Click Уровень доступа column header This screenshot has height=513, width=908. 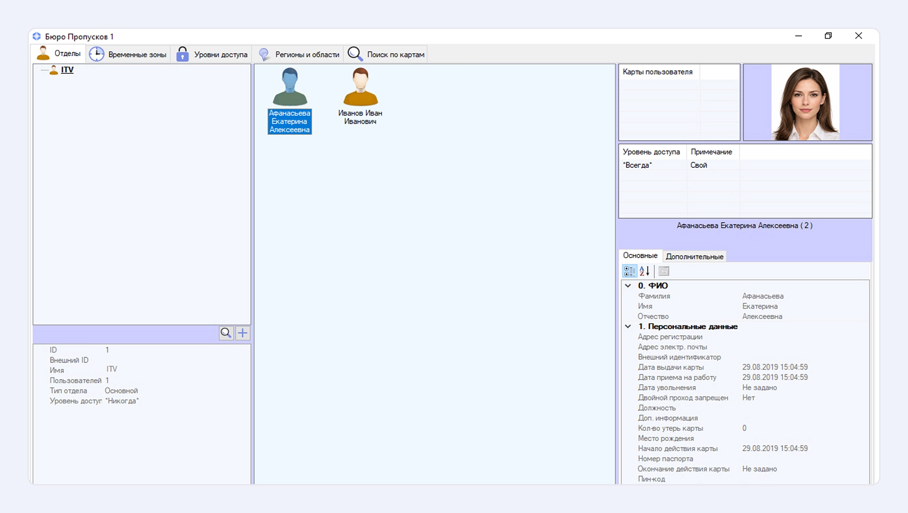click(x=652, y=152)
